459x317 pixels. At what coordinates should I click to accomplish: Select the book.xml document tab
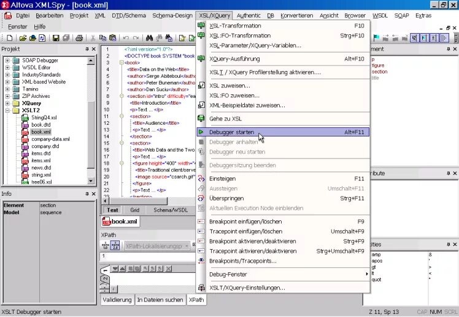(120, 222)
